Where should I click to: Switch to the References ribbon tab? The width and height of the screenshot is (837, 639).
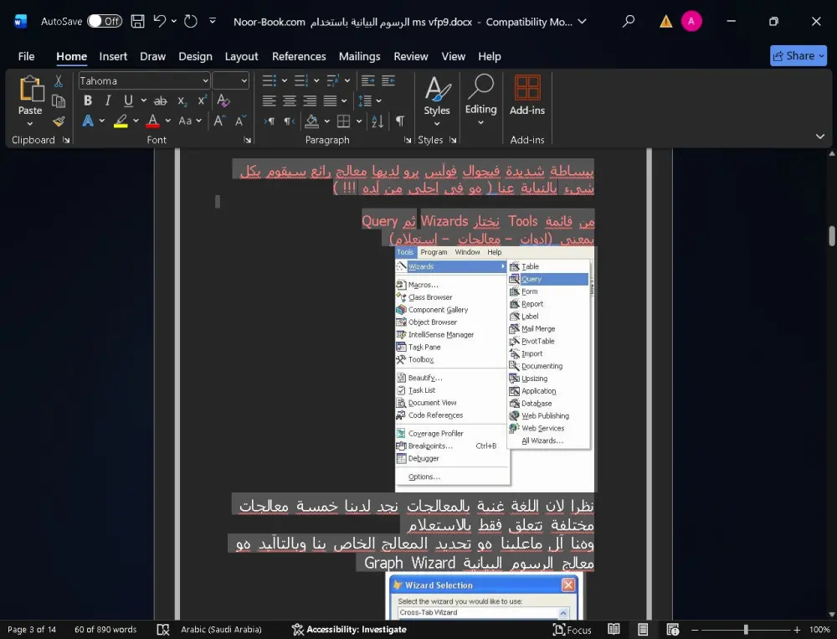click(299, 56)
